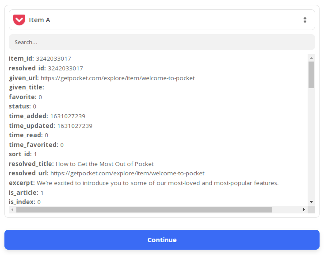Screen dimensions: 324x255
Task: Select the time_added field row
Action: (x=47, y=116)
